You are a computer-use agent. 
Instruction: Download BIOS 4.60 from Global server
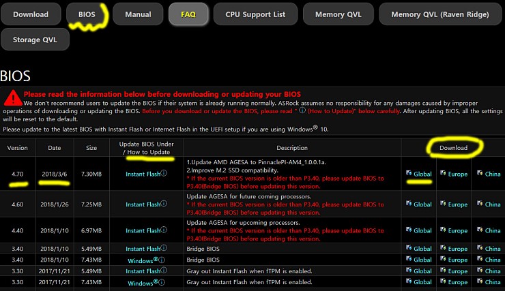tap(422, 204)
